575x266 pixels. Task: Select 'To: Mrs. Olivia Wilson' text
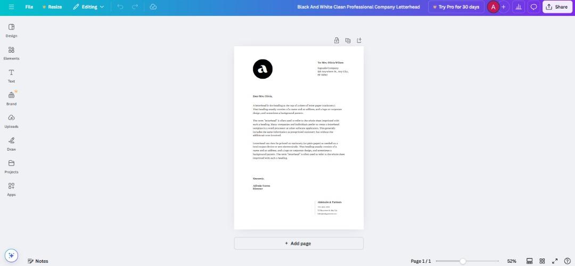tap(331, 63)
